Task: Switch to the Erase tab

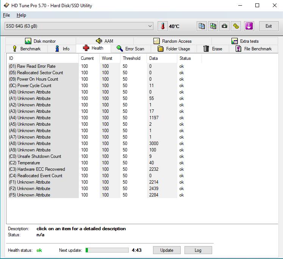Action: [213, 49]
